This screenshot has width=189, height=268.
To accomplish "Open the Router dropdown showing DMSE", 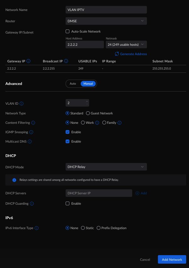I will coord(106,21).
